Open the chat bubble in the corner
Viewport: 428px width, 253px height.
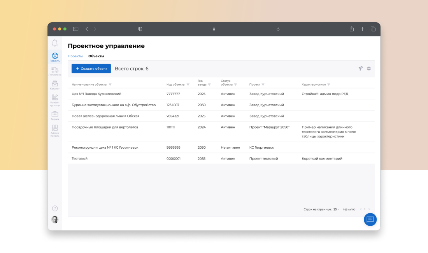tap(370, 220)
